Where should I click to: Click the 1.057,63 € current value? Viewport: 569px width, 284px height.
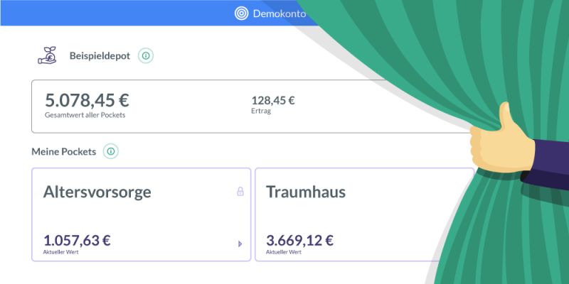point(77,241)
